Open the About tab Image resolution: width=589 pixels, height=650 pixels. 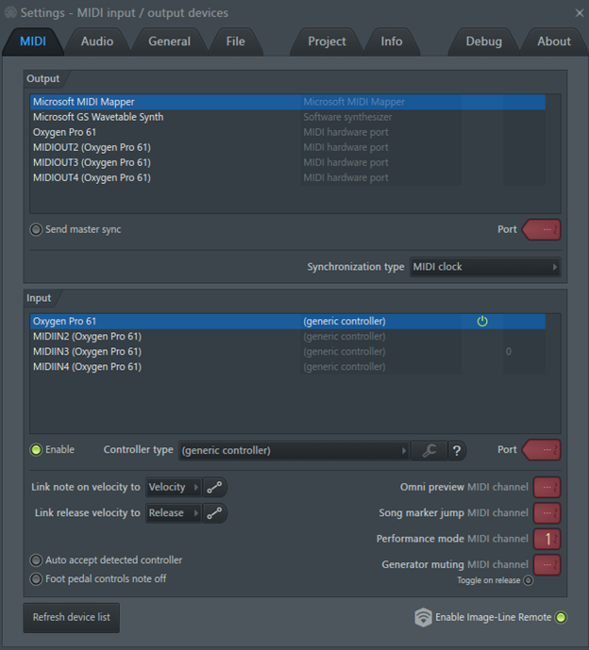click(554, 42)
